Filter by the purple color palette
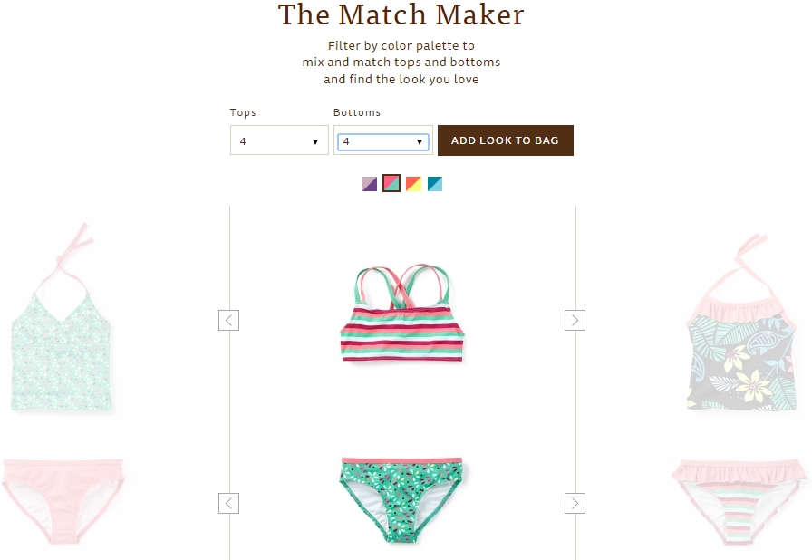Viewport: 812px width, 560px height. click(x=370, y=184)
